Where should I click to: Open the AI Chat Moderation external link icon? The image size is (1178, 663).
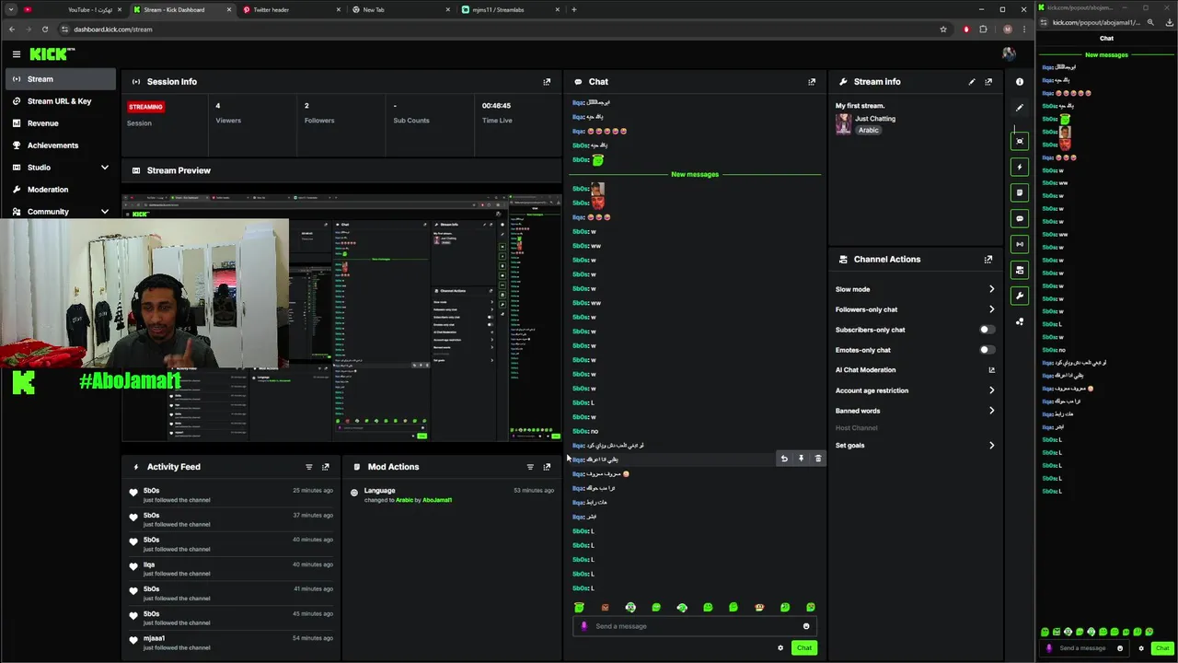[x=991, y=370]
